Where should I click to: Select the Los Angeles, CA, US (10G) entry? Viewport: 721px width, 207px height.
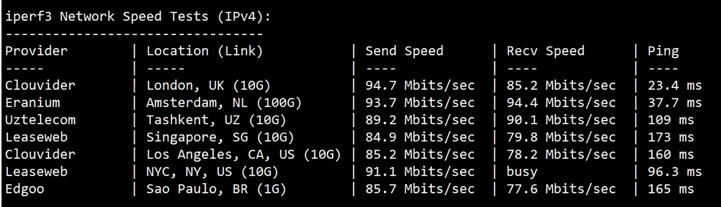[x=243, y=154]
